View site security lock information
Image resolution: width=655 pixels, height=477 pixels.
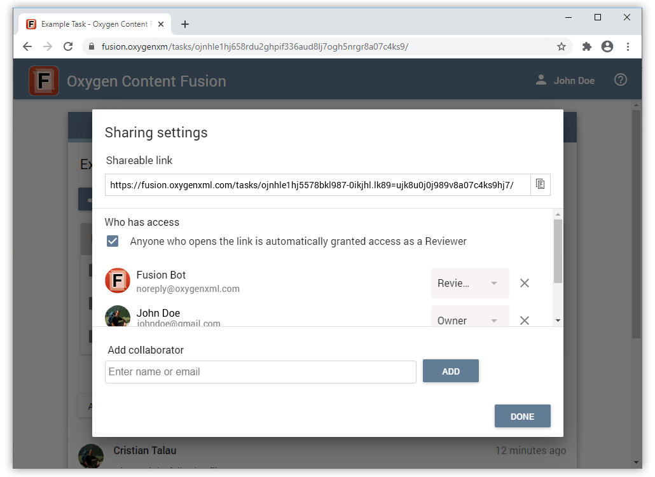(92, 46)
